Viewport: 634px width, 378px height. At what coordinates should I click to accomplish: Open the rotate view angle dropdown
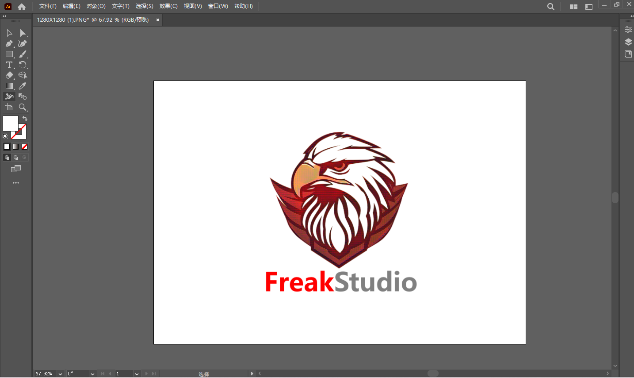pos(92,374)
